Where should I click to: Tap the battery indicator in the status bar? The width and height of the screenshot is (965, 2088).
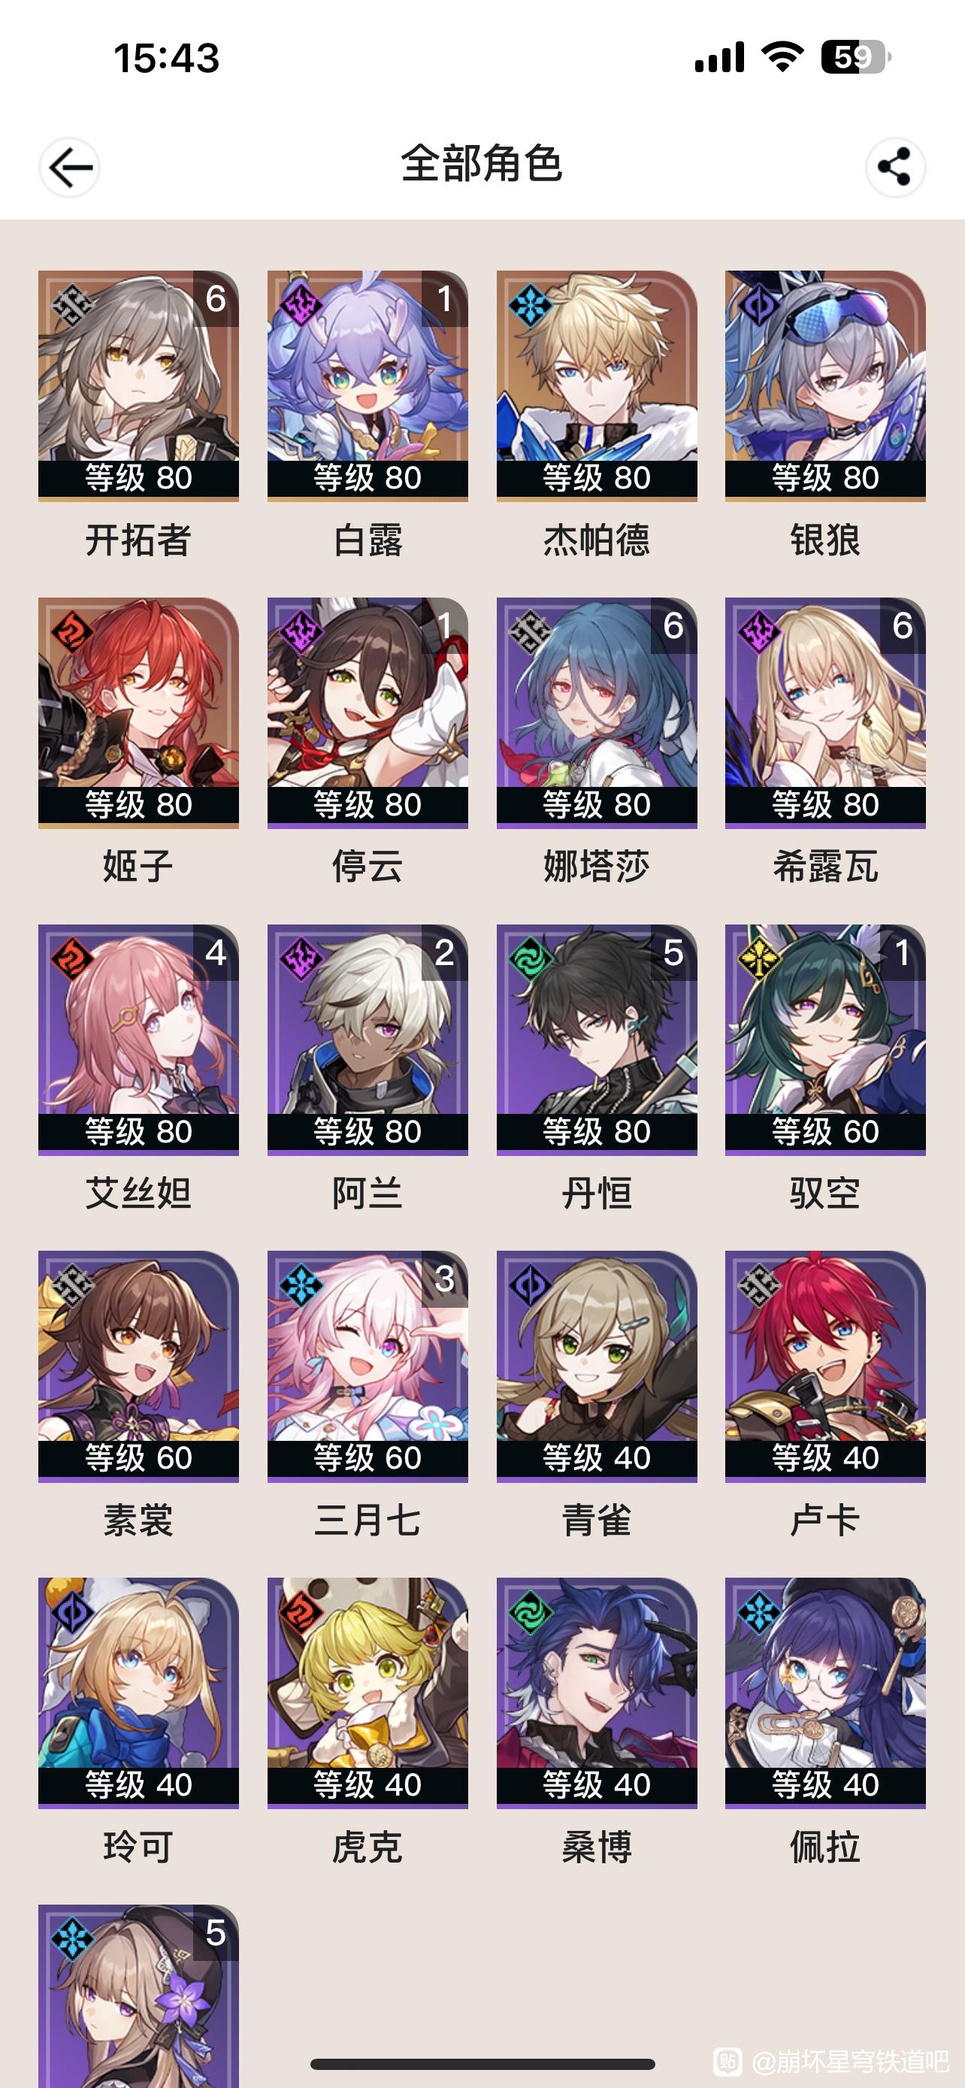coord(855,58)
